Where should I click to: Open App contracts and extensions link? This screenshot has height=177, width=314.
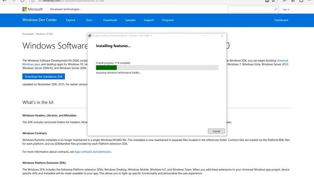click(93, 152)
